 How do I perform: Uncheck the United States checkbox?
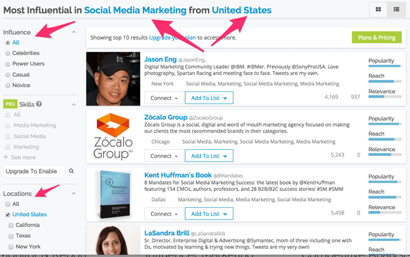click(8, 215)
